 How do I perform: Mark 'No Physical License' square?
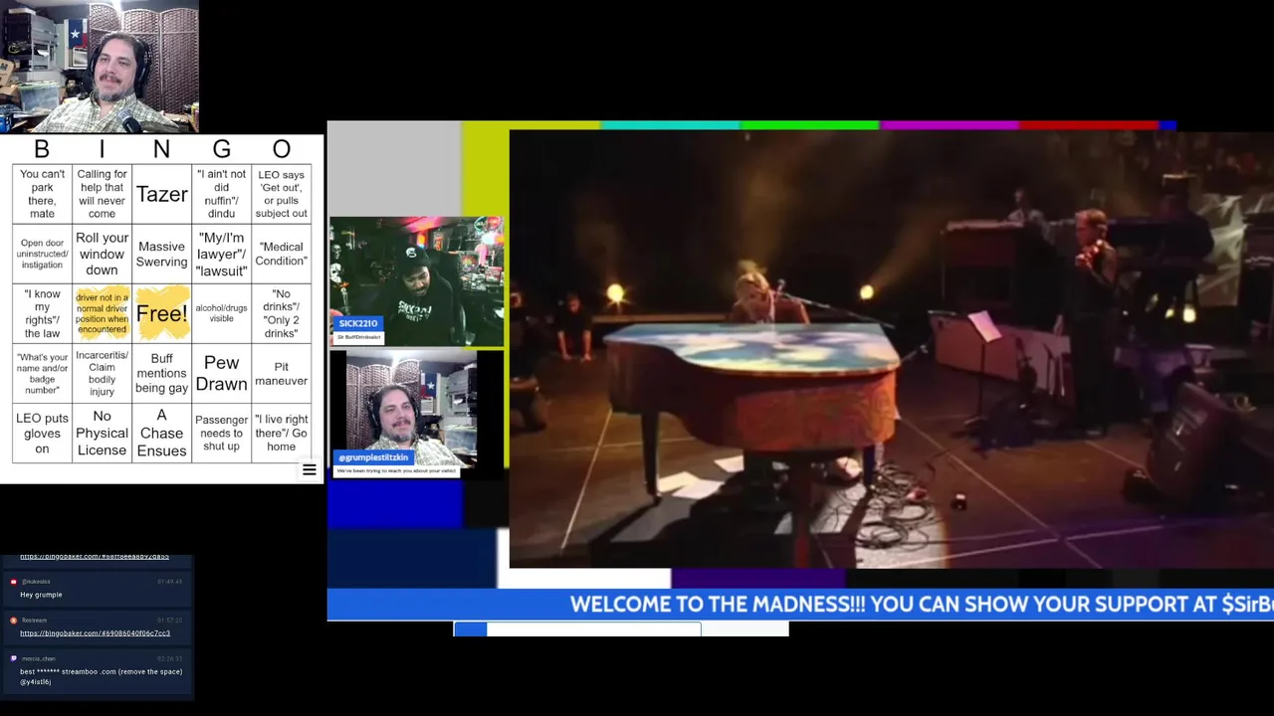pos(102,433)
